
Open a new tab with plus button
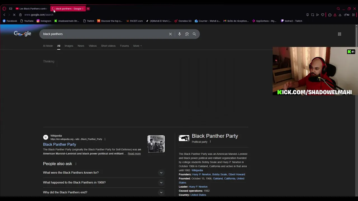point(88,9)
